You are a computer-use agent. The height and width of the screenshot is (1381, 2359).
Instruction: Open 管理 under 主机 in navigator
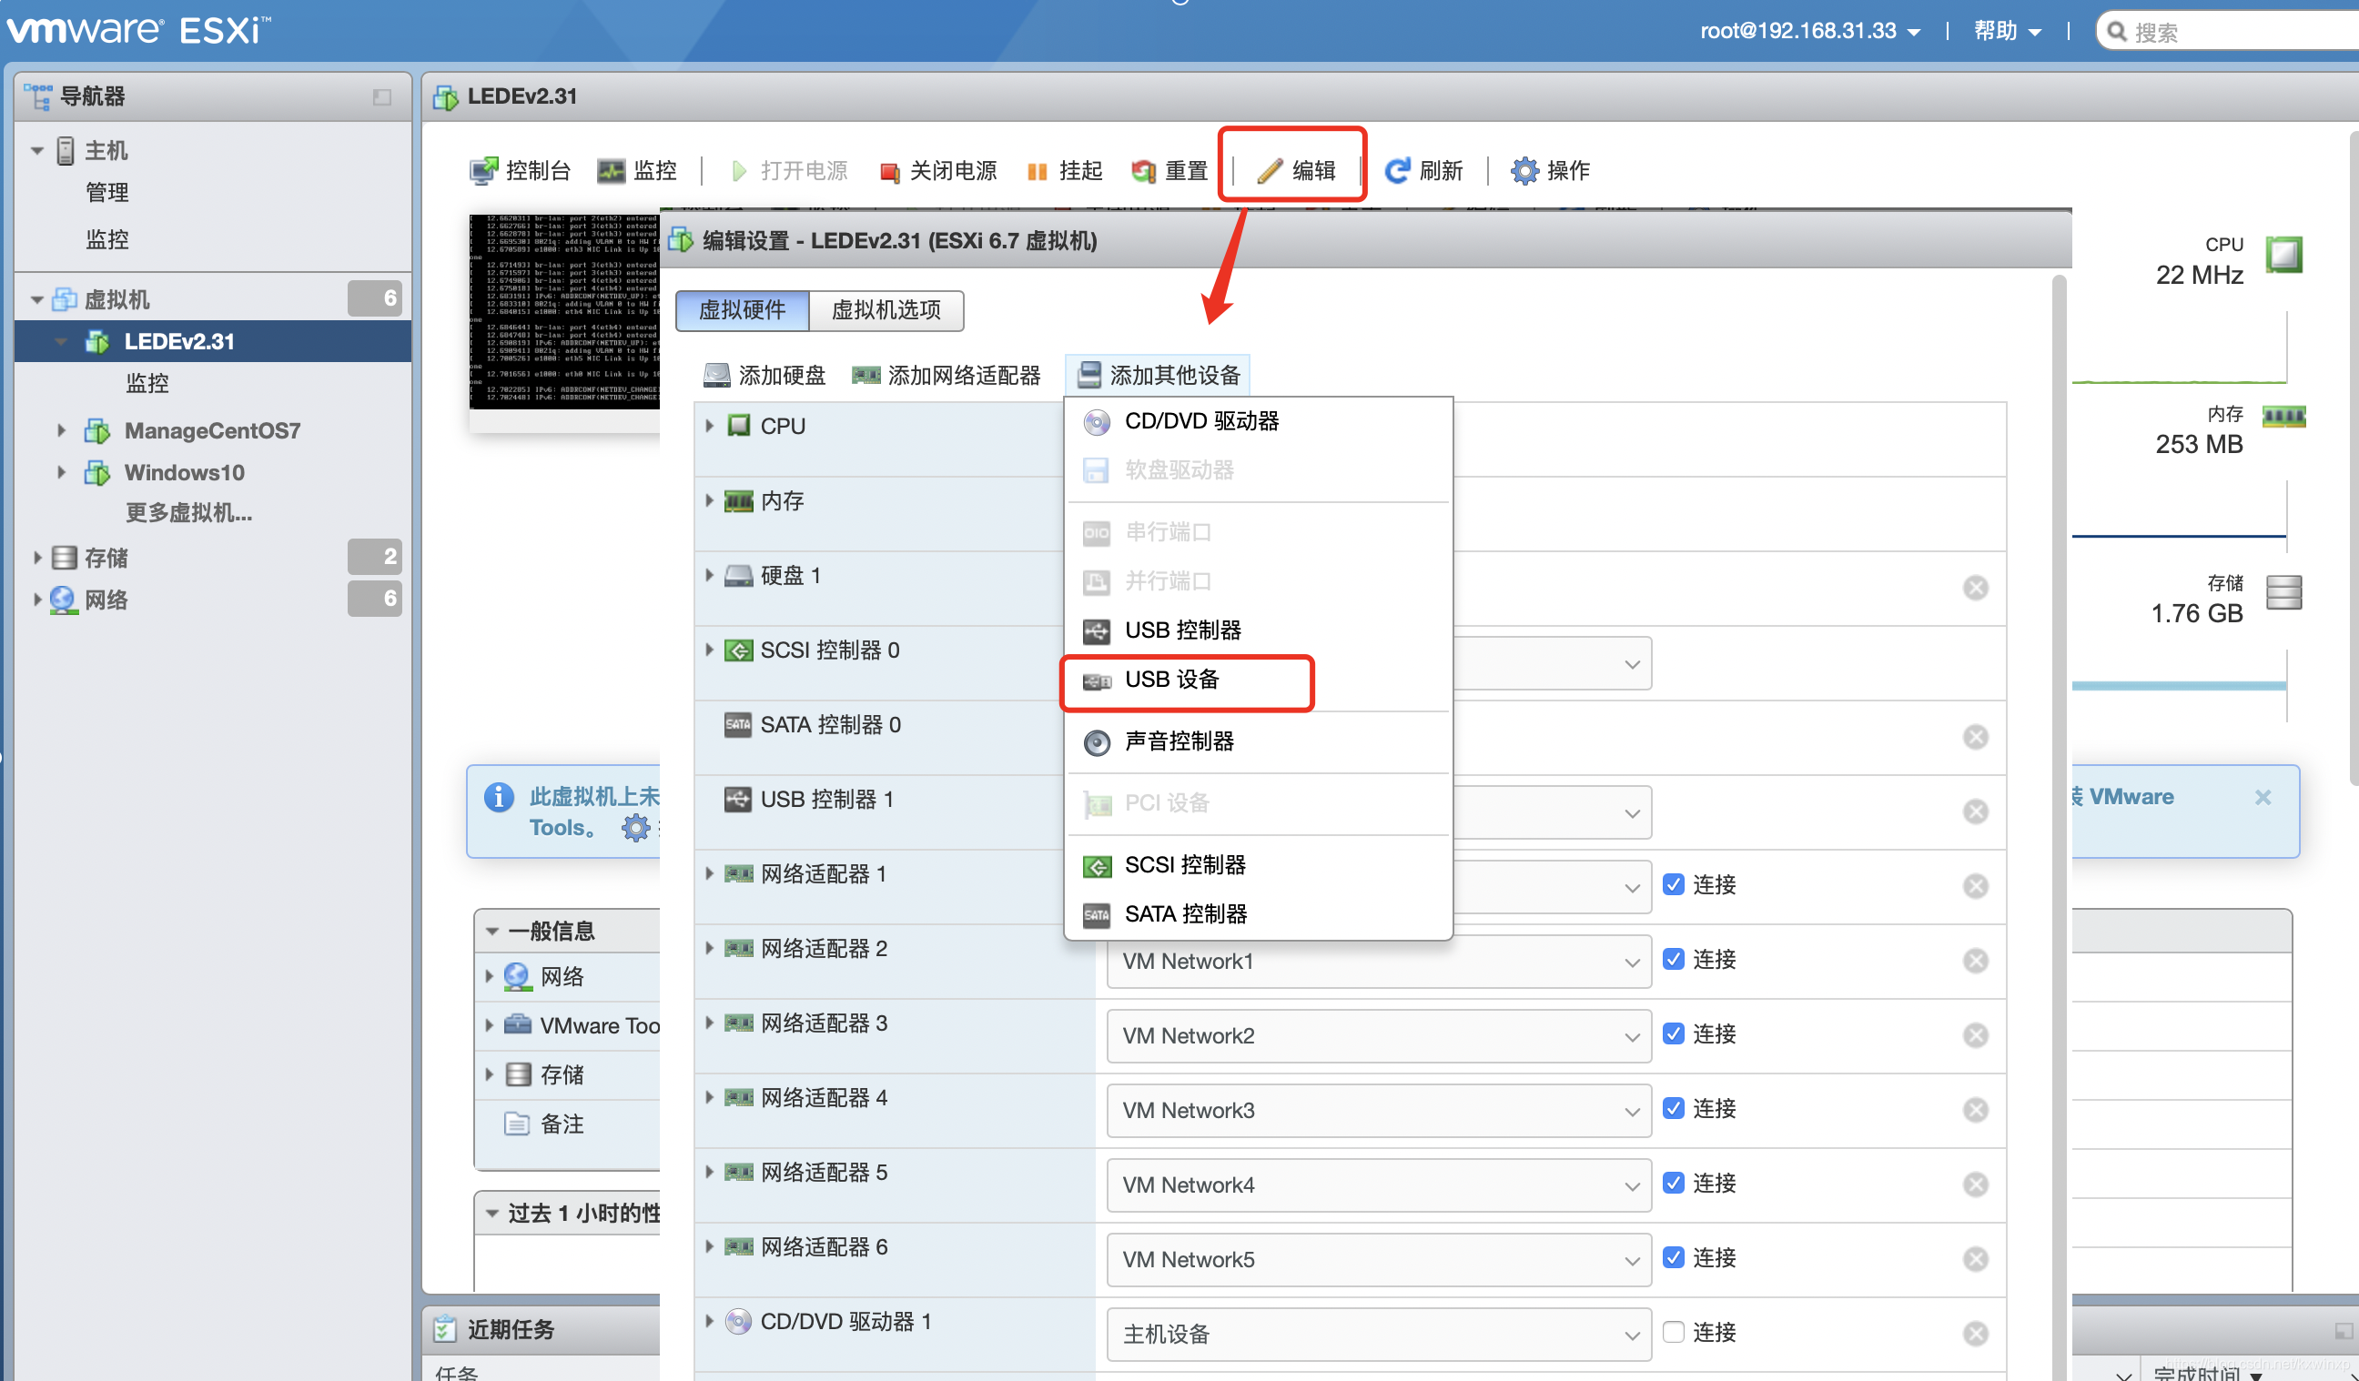tap(107, 192)
